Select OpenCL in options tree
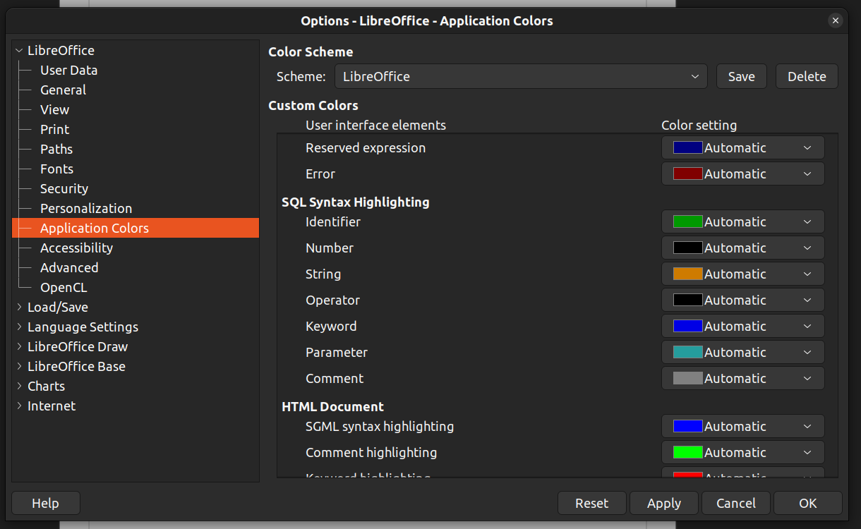861x529 pixels. (x=64, y=288)
